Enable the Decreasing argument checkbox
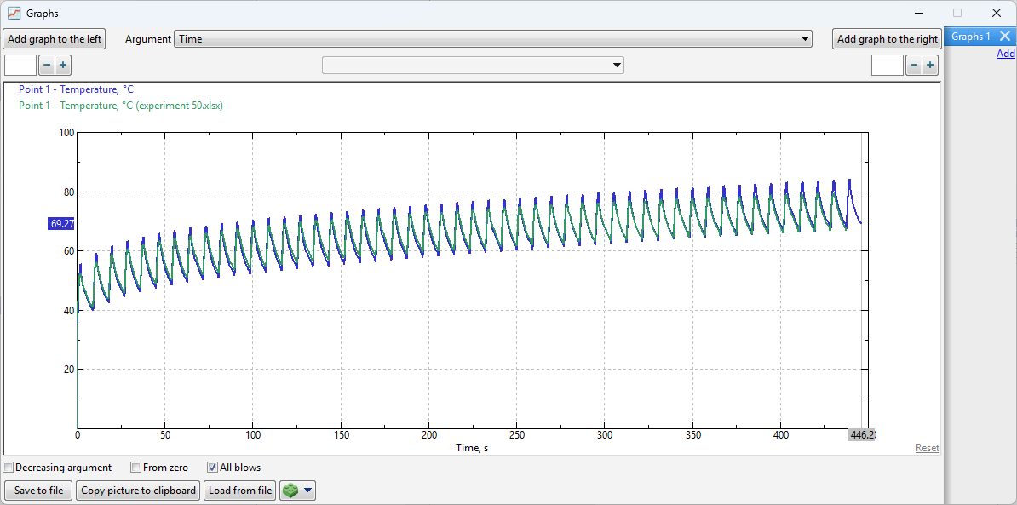The height and width of the screenshot is (505, 1017). 9,468
